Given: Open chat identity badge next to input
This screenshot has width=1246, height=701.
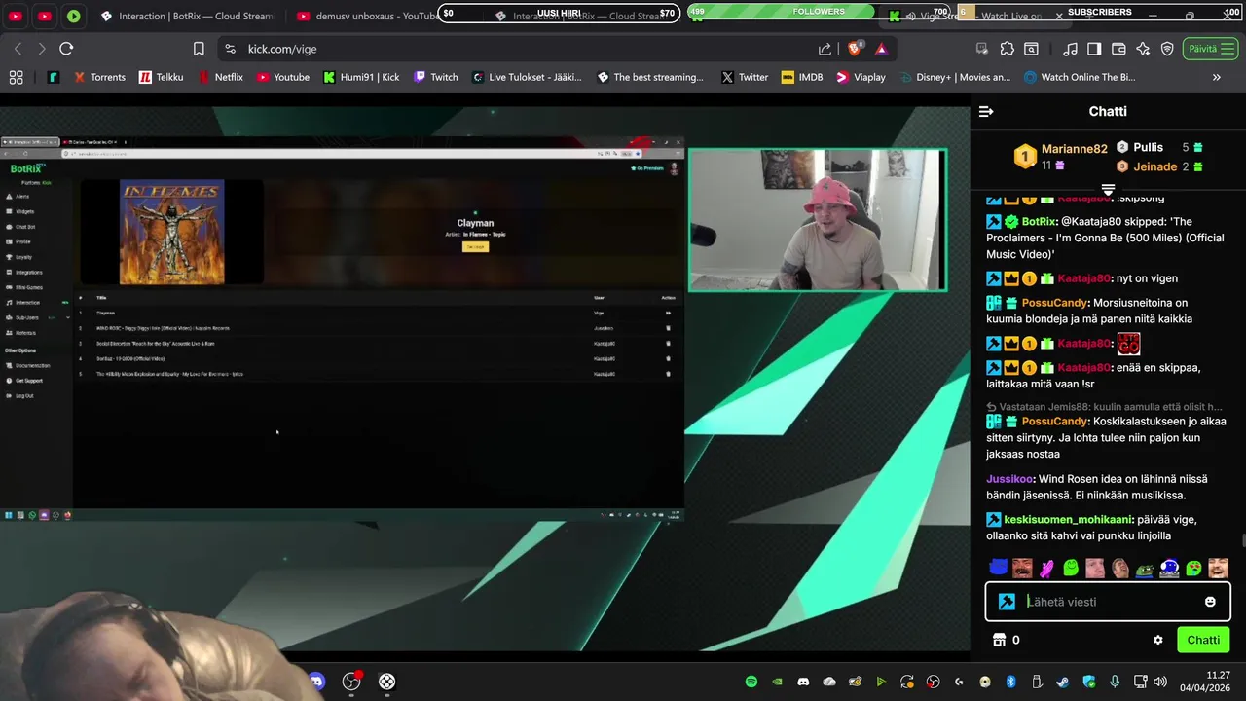Looking at the screenshot, I should pos(1007,602).
